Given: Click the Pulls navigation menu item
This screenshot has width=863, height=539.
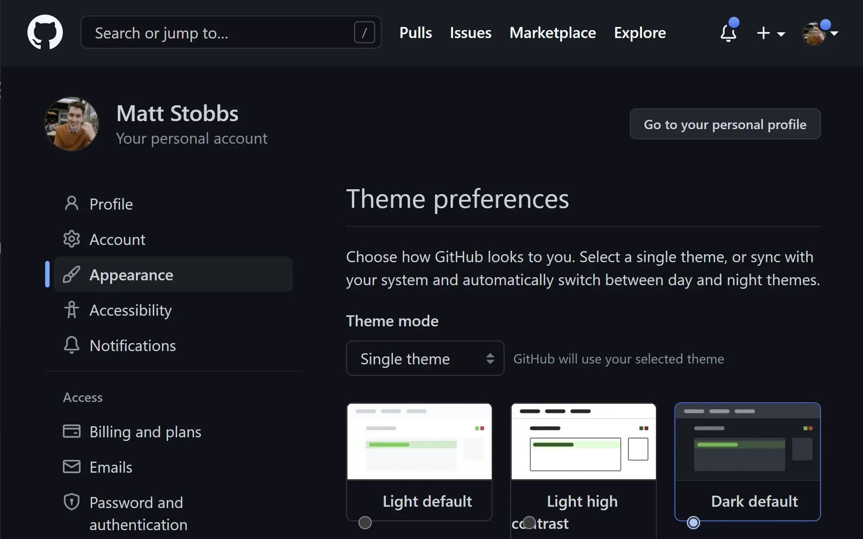Looking at the screenshot, I should 415,32.
